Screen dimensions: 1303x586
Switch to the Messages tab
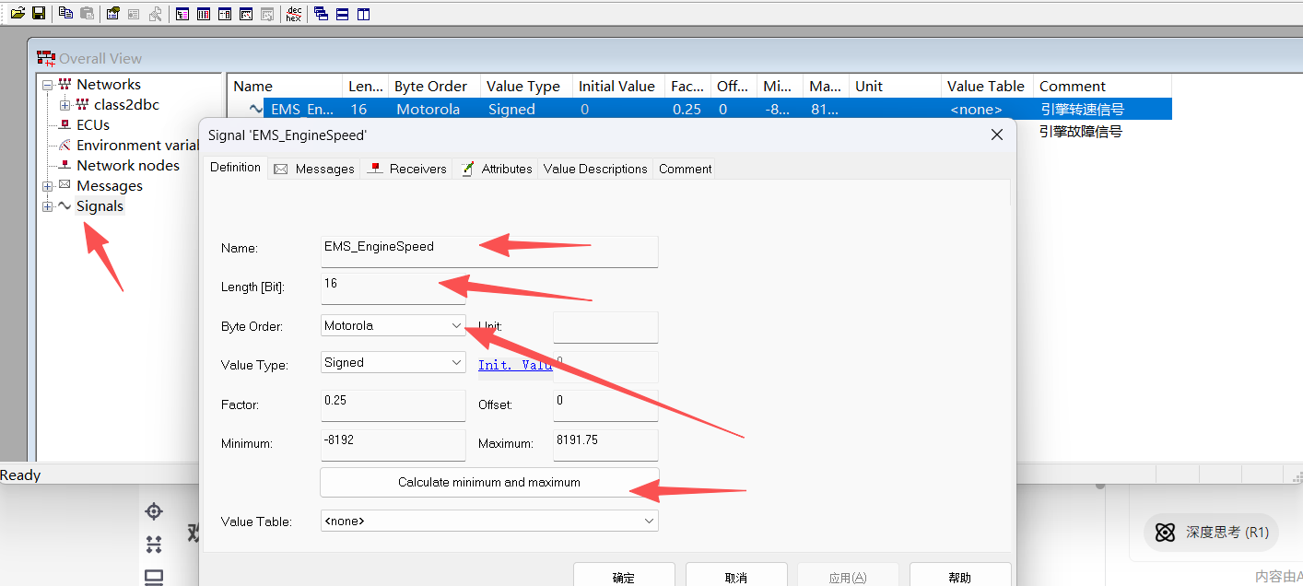click(314, 169)
